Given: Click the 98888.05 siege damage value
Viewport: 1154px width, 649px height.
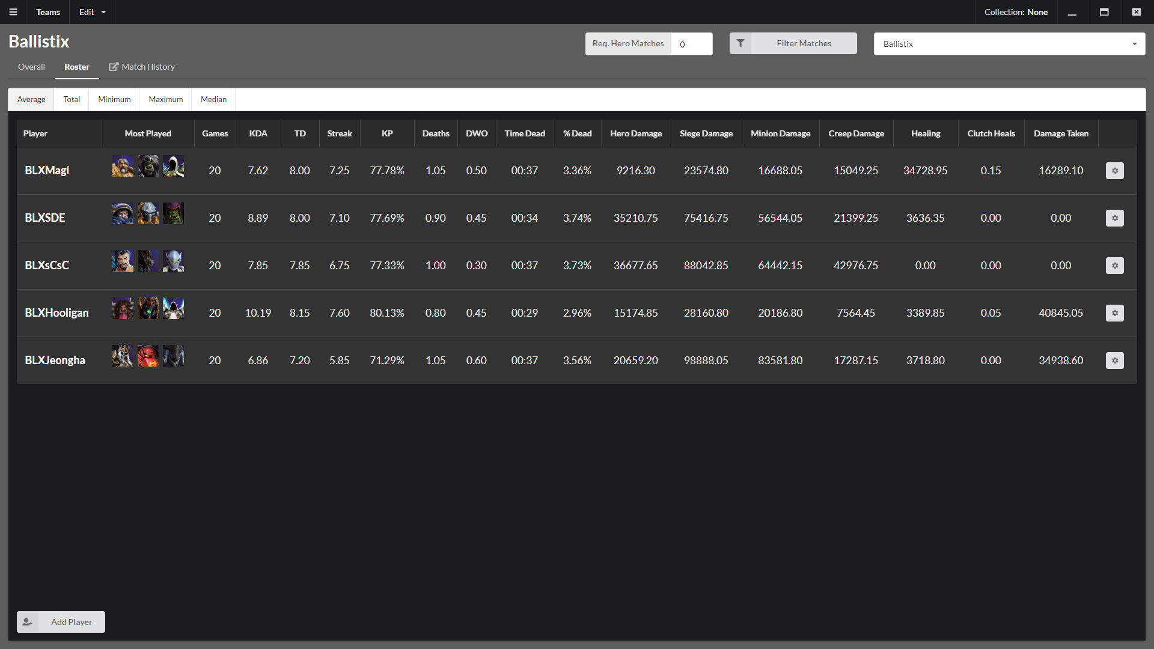Looking at the screenshot, I should (x=706, y=361).
